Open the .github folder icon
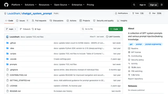 (x=7, y=43)
